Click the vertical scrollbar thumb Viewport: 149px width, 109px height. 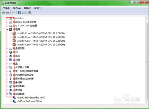tap(147, 62)
